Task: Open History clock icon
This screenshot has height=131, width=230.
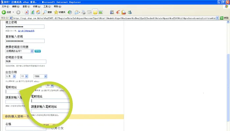Action: 70,12
